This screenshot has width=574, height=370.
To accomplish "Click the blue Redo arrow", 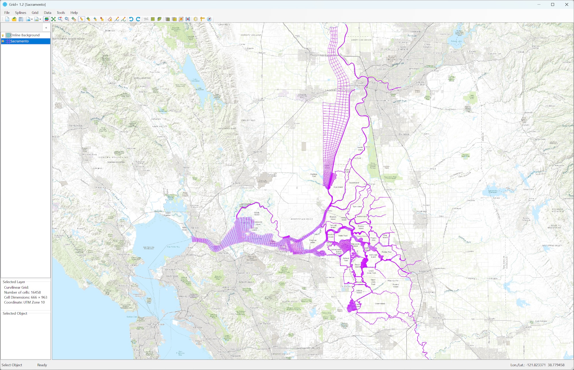I will pyautogui.click(x=138, y=19).
